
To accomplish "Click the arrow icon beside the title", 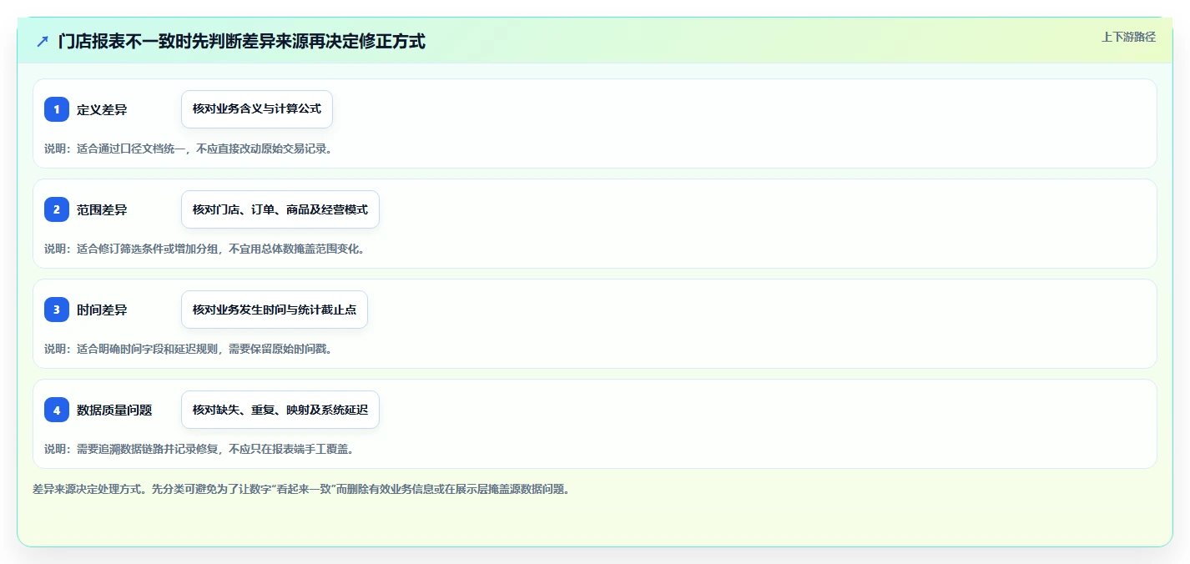I will click(43, 41).
